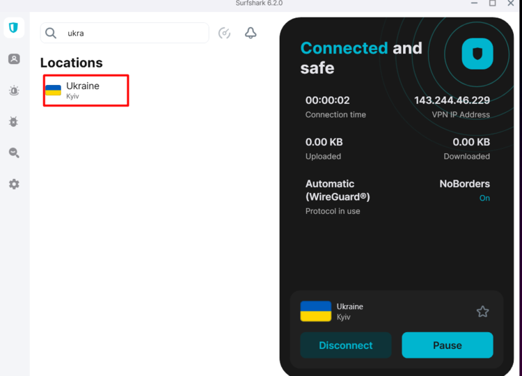
Task: Open Settings gear in sidebar
Action: 14,185
